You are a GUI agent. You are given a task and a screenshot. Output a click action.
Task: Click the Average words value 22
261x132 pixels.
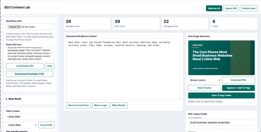[x=166, y=21]
